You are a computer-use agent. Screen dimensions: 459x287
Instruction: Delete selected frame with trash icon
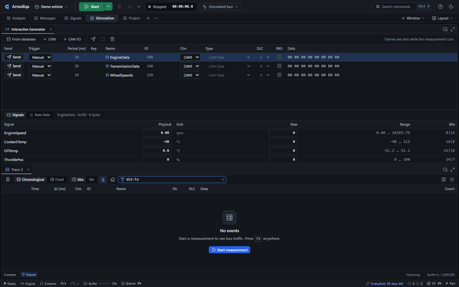pos(112,39)
